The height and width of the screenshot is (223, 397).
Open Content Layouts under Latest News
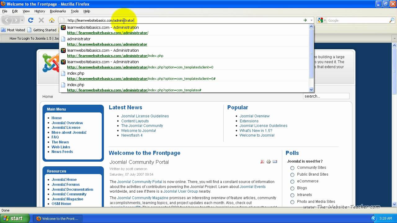pos(135,121)
